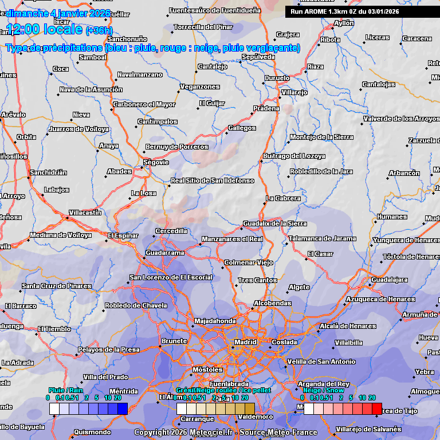Click the Run AROME 1.3km header box
The height and width of the screenshot is (440, 440).
tap(362, 11)
